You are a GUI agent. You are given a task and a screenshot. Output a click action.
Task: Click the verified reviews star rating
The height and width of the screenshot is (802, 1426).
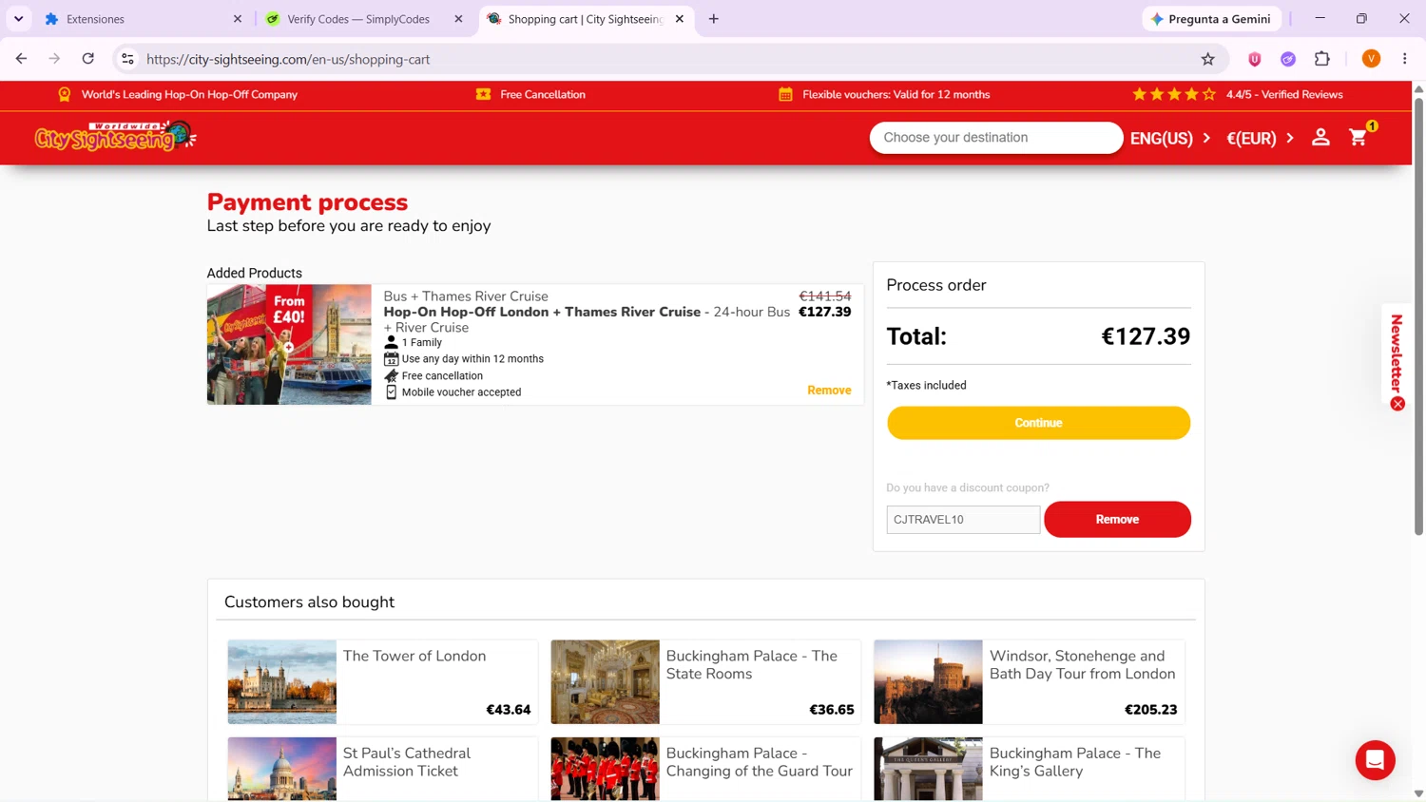coord(1174,94)
